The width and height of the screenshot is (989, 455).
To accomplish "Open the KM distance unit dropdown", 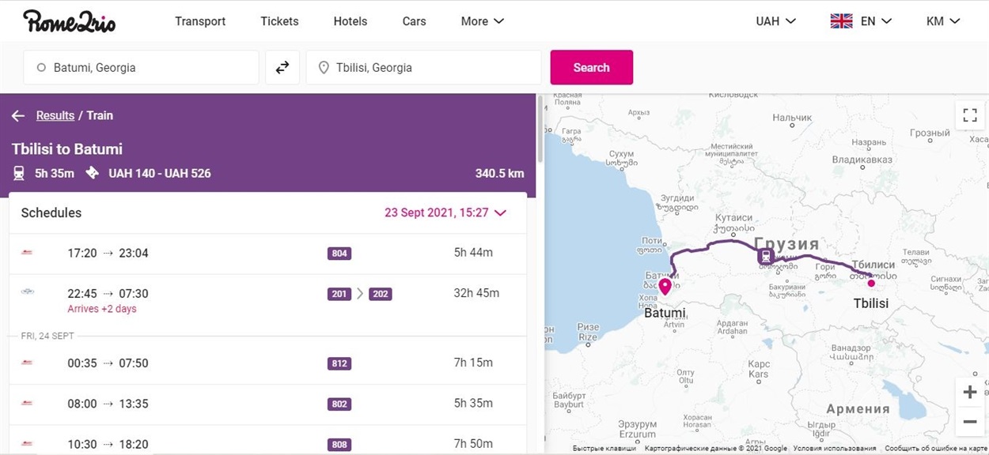I will 943,21.
